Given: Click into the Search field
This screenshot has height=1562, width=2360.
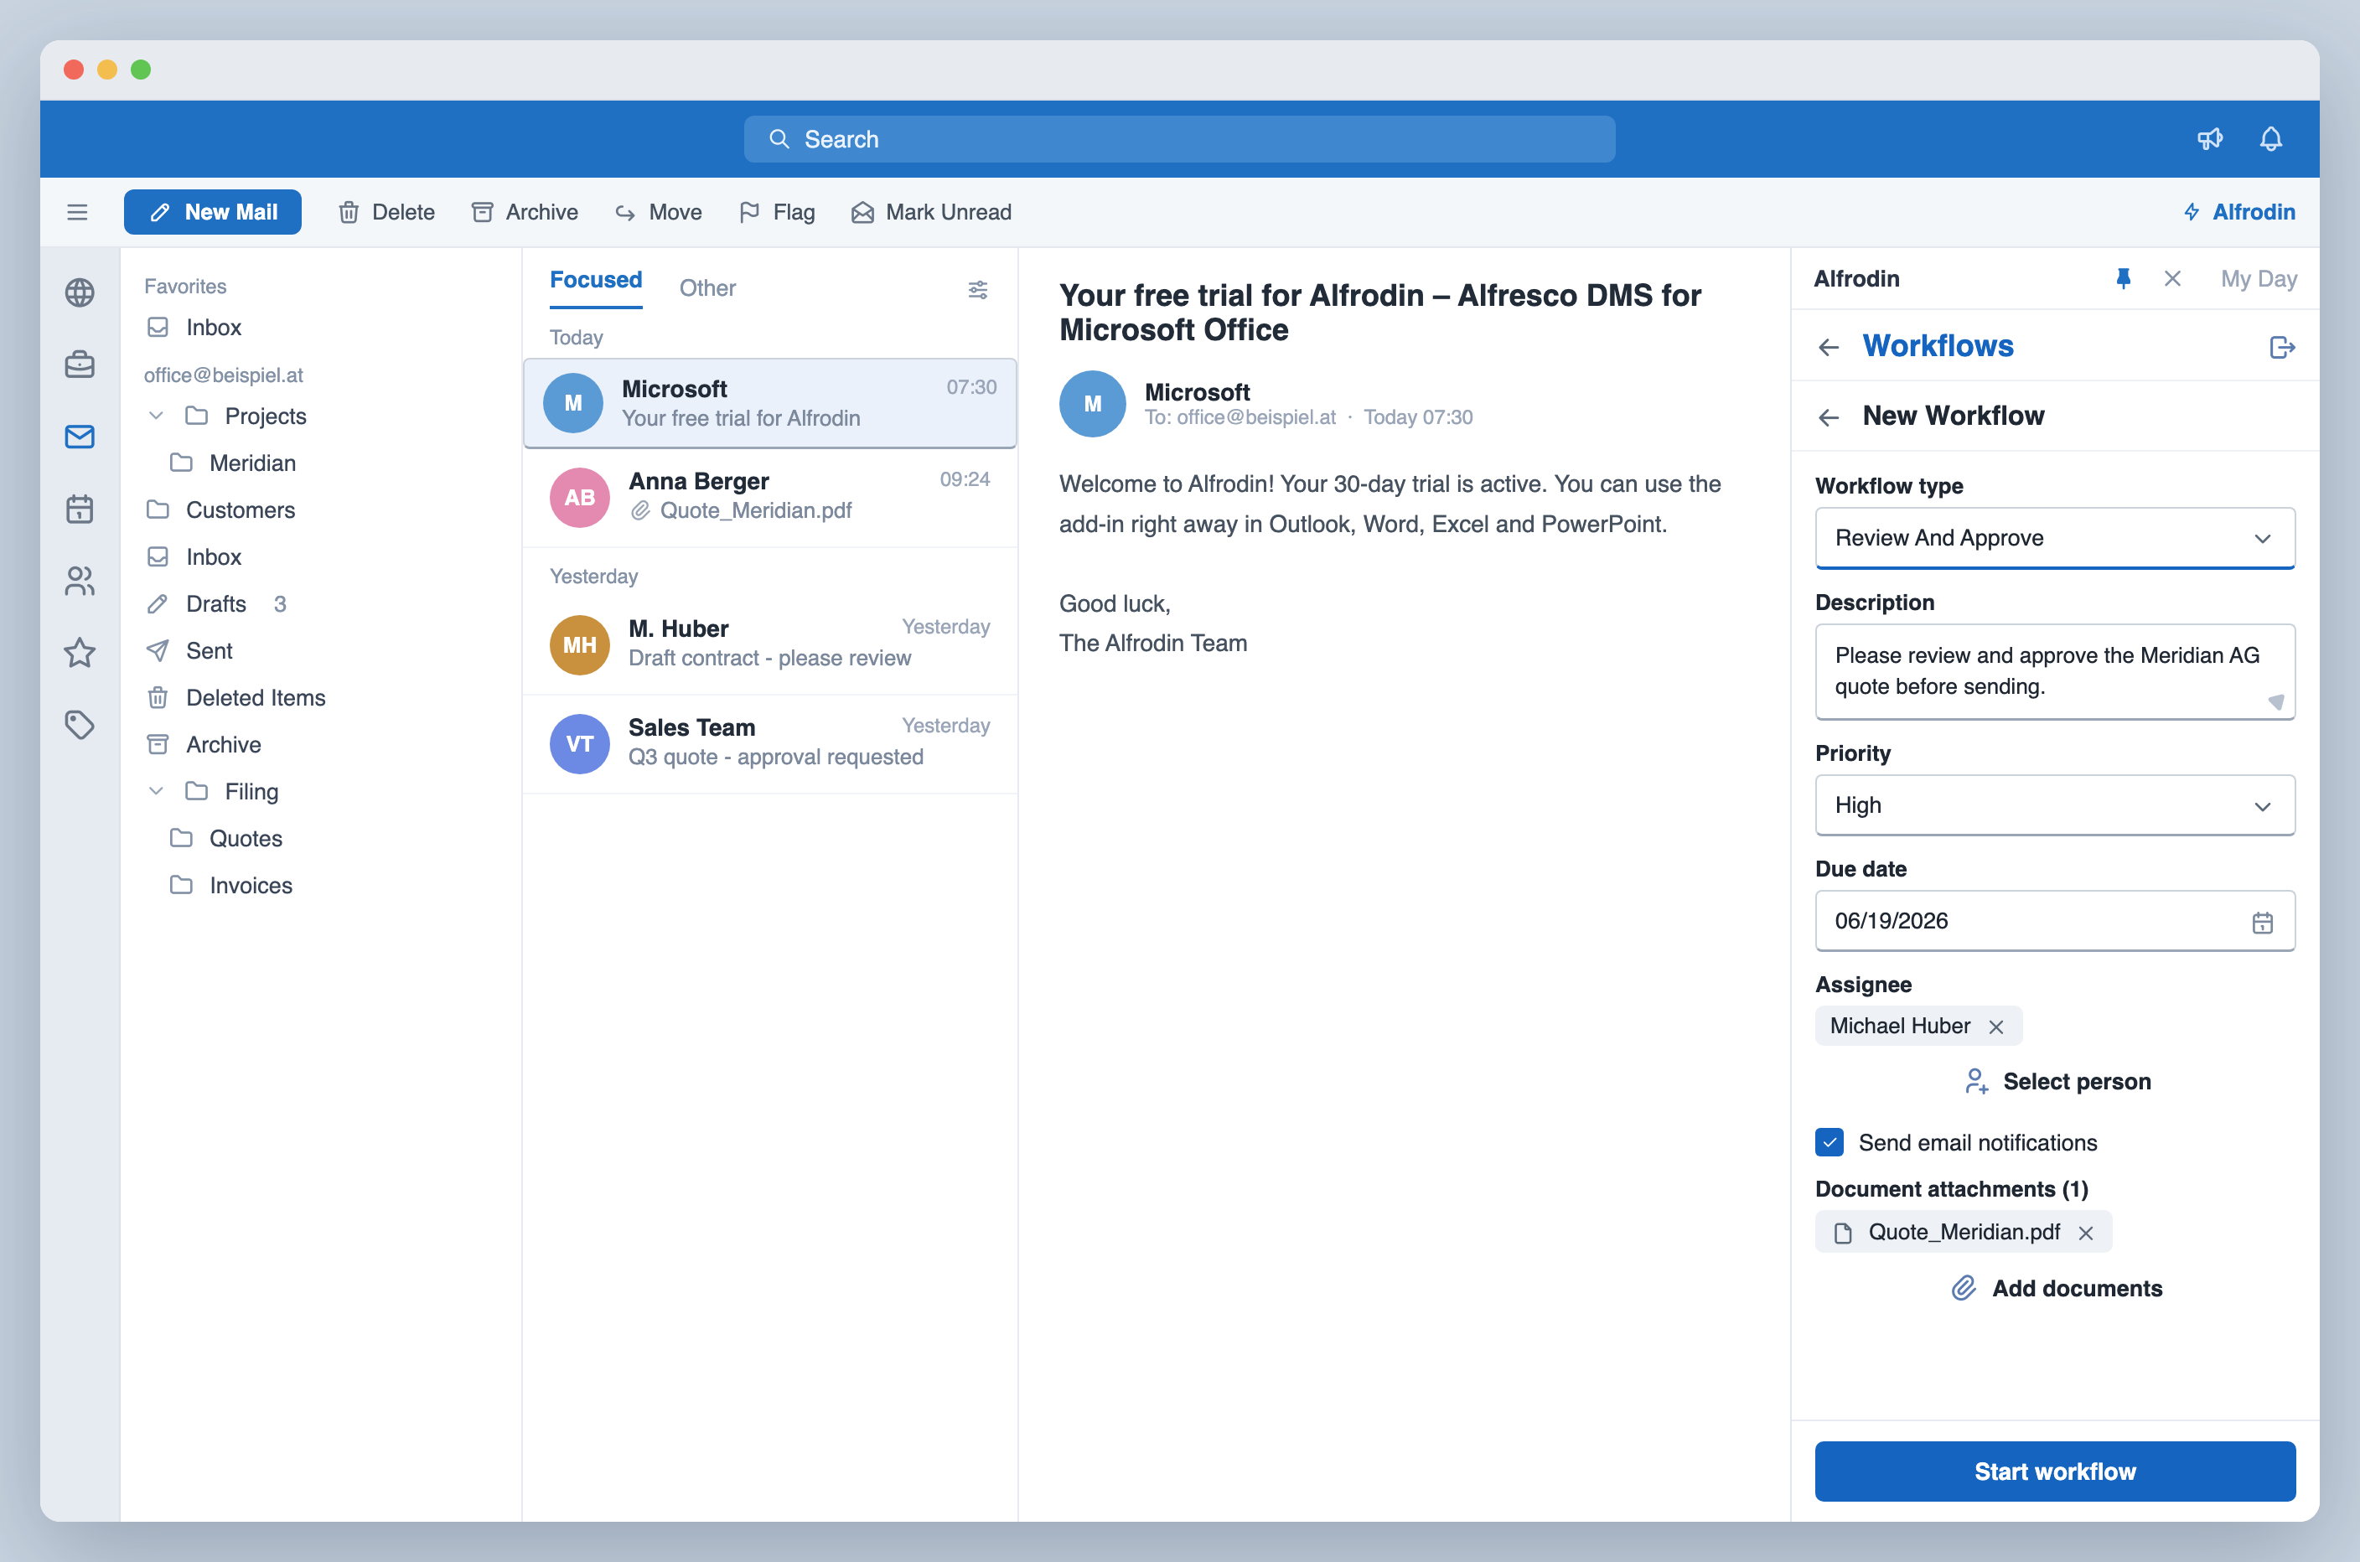Looking at the screenshot, I should (x=1179, y=139).
